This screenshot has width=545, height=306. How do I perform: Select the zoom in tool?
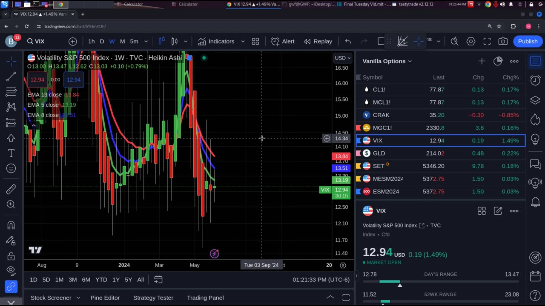11,204
